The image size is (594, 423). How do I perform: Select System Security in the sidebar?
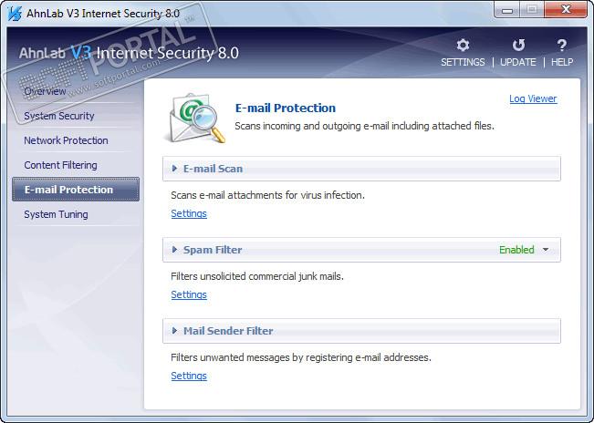point(58,116)
